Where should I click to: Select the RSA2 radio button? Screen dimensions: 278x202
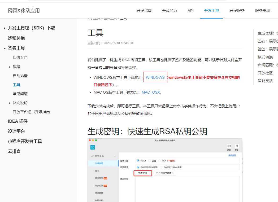coord(138,161)
